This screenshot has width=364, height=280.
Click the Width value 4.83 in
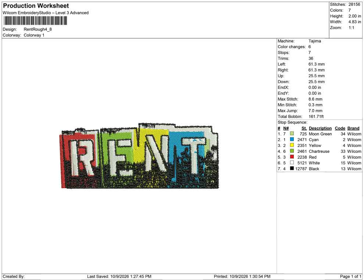(x=354, y=22)
